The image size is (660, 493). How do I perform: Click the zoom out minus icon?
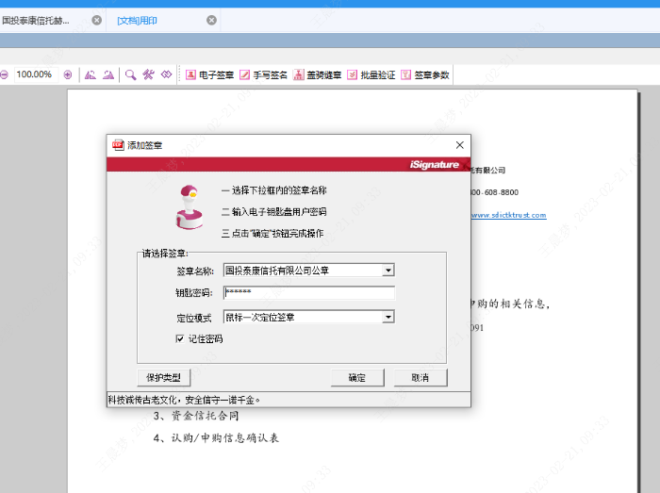[4, 74]
